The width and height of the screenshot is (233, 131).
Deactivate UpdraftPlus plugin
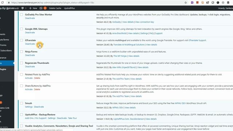click(62, 118)
